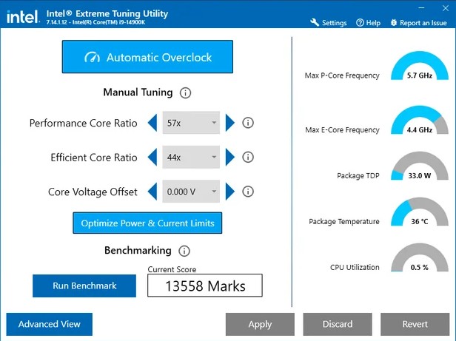Lower Core Voltage Offset with left arrow
This screenshot has height=341, width=456.
click(x=152, y=192)
